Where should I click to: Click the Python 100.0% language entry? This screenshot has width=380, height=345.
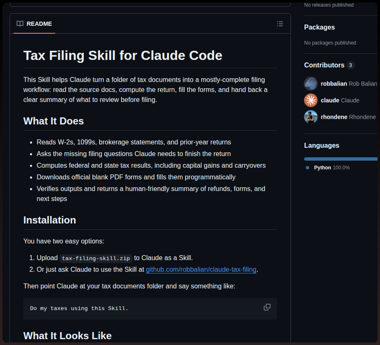(332, 168)
